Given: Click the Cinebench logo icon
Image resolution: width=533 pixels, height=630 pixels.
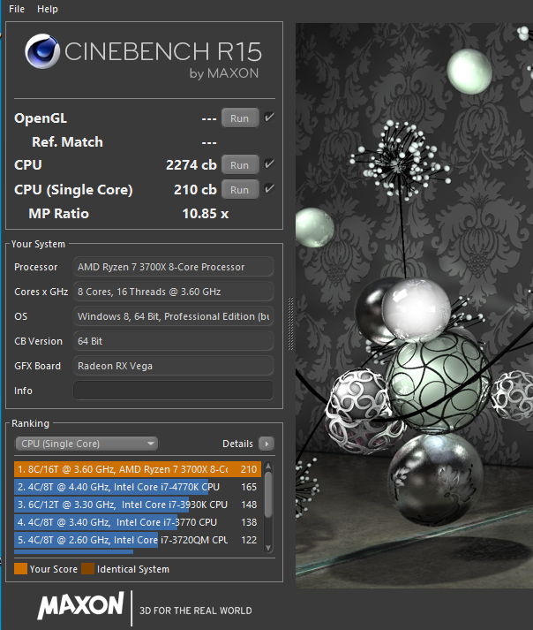Looking at the screenshot, I should point(42,51).
